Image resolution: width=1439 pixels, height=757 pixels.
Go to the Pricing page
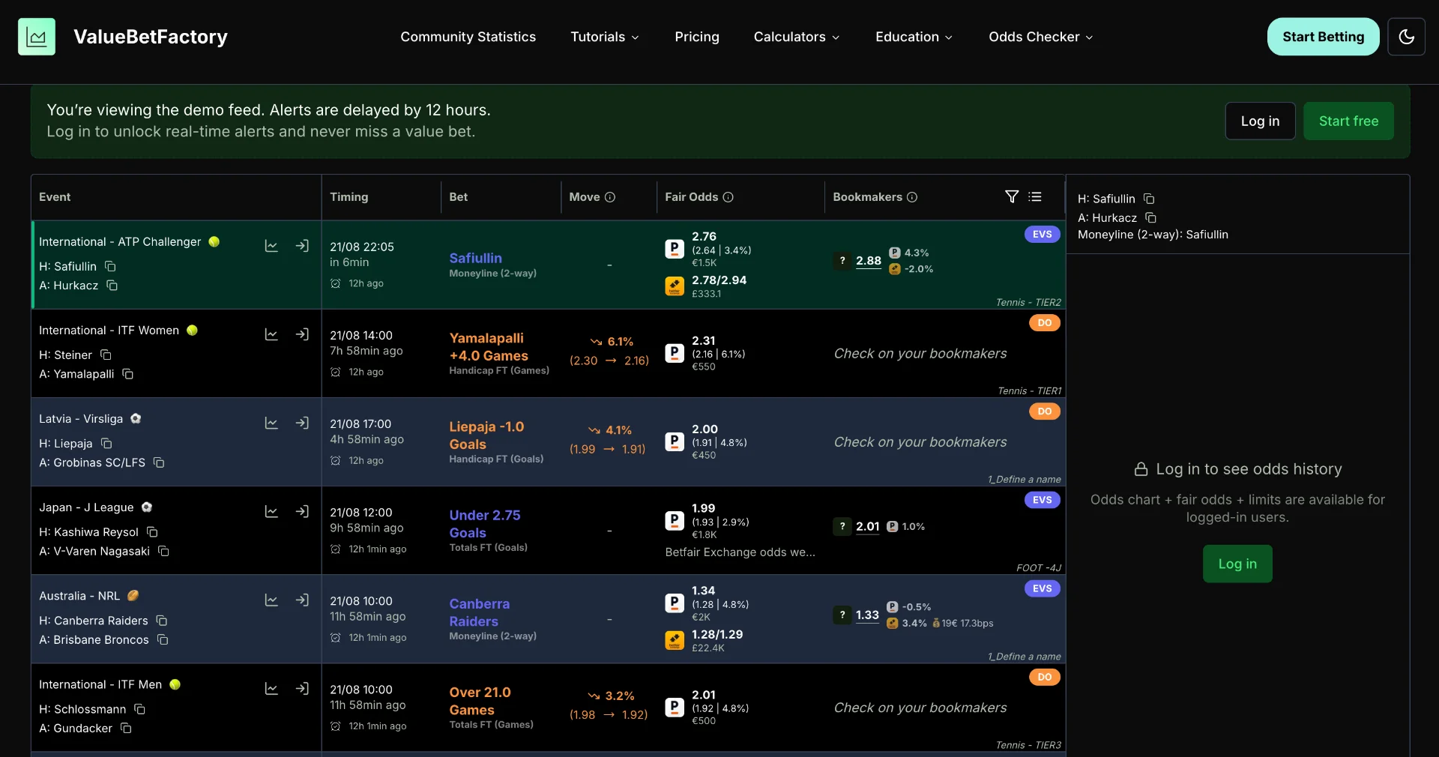(x=696, y=37)
